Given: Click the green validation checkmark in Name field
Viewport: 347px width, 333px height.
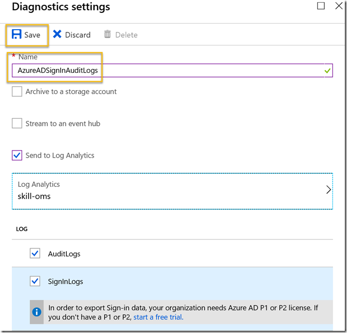Looking at the screenshot, I should (x=327, y=71).
